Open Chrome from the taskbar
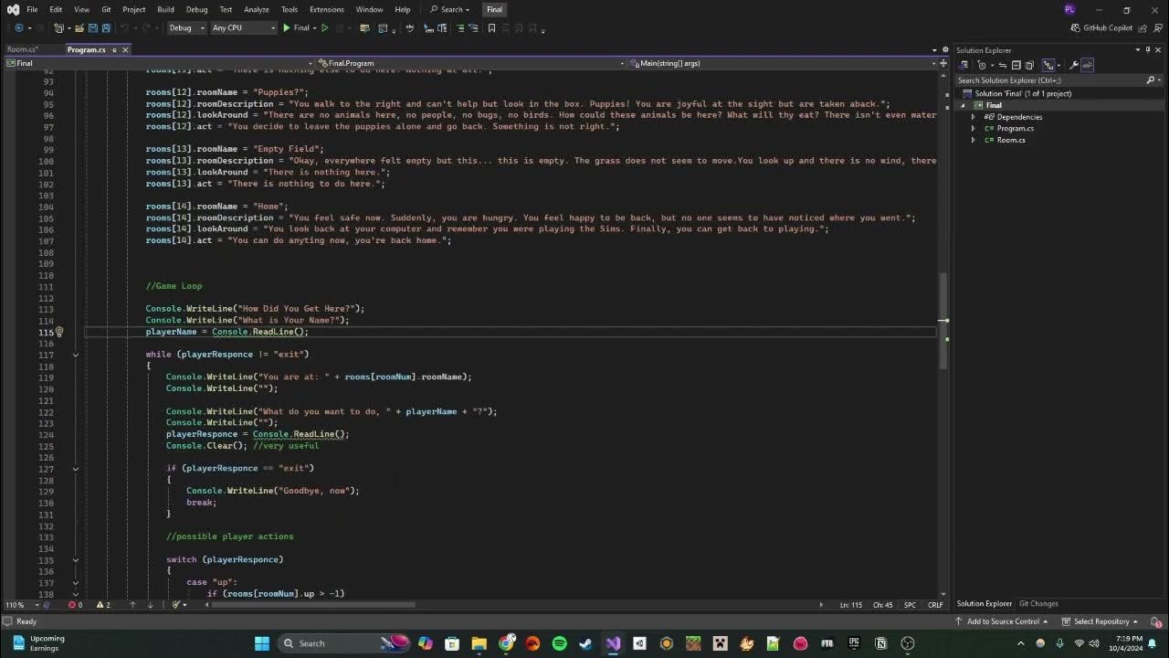 tap(507, 643)
